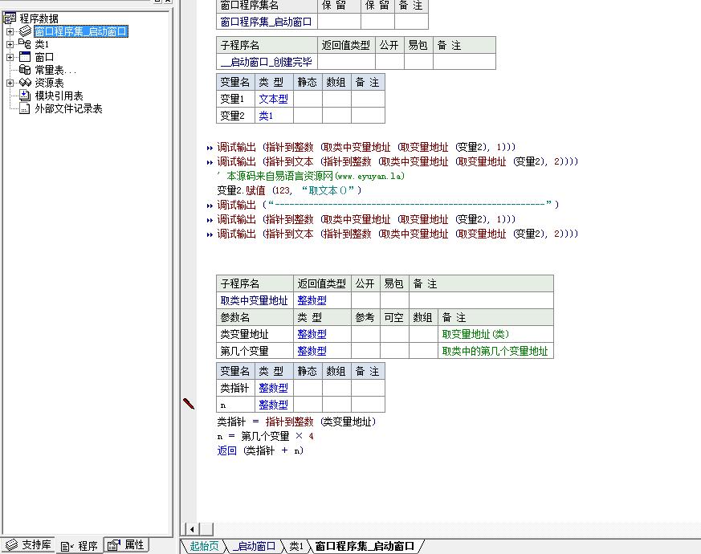Open the 起始页 document tab
Screen dimensions: 701x554
[x=204, y=546]
